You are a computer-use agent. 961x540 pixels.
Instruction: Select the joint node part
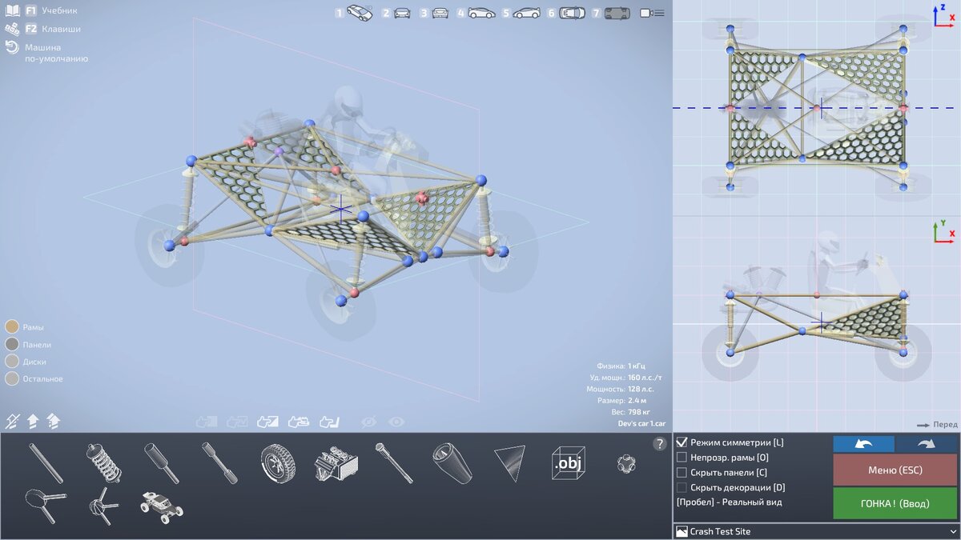[625, 463]
